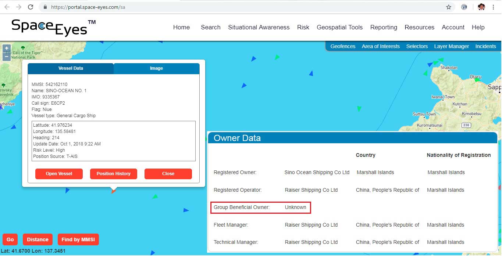The width and height of the screenshot is (502, 256).
Task: Select the Vessel Data tab
Action: [71, 68]
